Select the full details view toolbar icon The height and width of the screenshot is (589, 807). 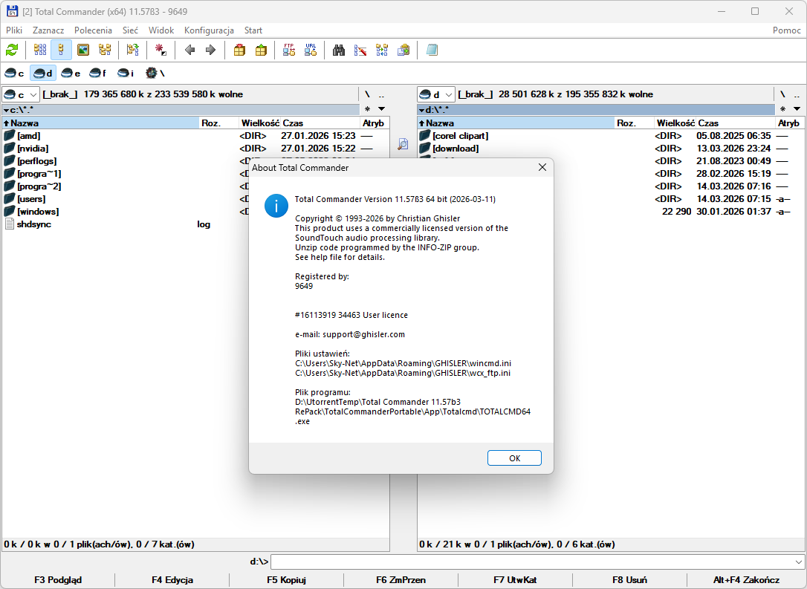[61, 50]
